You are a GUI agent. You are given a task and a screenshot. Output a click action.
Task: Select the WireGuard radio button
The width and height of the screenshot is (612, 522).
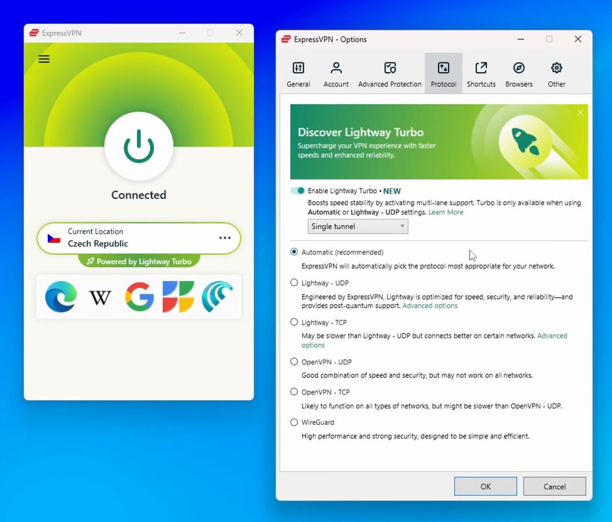[x=294, y=422]
